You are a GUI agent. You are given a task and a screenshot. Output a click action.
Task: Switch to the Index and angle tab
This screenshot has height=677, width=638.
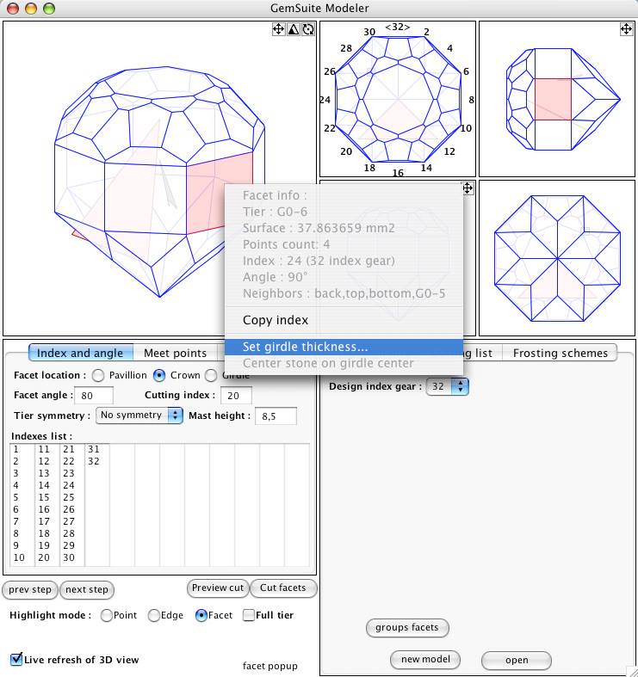pyautogui.click(x=80, y=353)
